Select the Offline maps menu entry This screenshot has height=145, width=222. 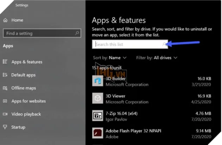(x=23, y=88)
